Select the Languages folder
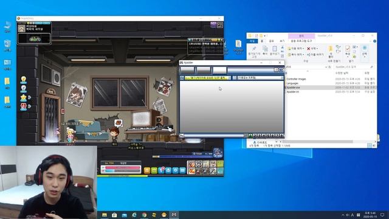Viewport: 389px width, 219px height. pos(292,83)
